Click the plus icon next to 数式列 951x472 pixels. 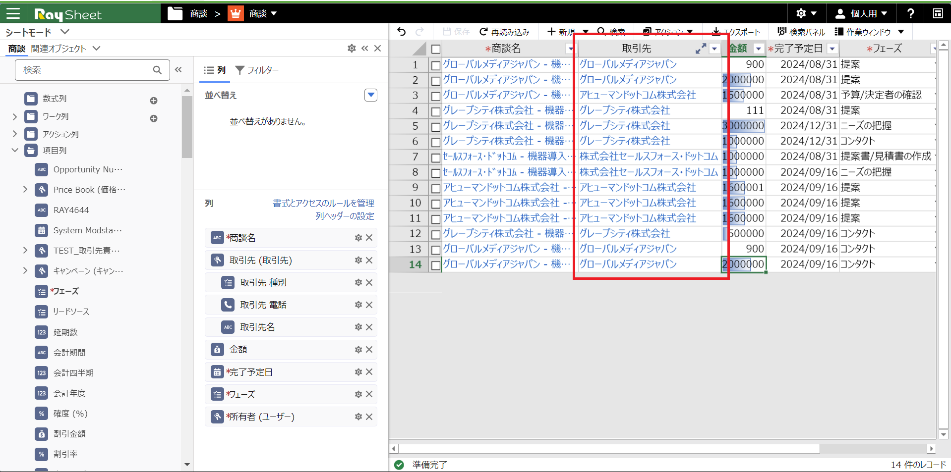(154, 101)
